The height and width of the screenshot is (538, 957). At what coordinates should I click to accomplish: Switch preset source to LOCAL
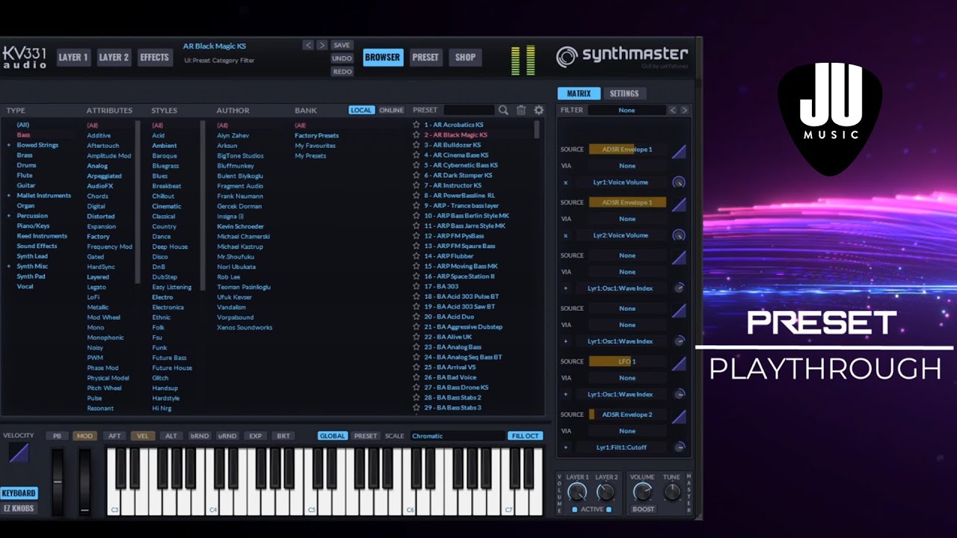click(x=361, y=110)
